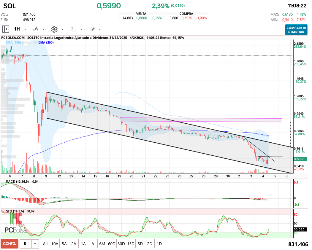Open the CONFG. configuration button
This screenshot has height=250, width=312.
click(x=9, y=243)
